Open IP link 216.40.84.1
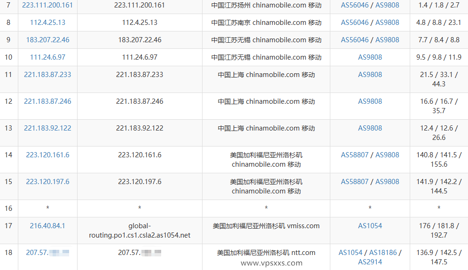Image resolution: width=468 pixels, height=270 pixels. (x=47, y=226)
